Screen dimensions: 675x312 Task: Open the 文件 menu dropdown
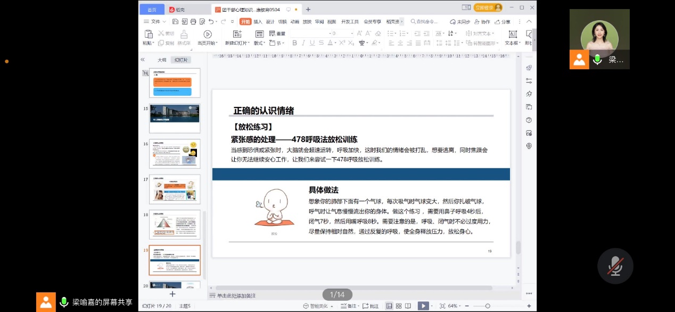click(155, 22)
